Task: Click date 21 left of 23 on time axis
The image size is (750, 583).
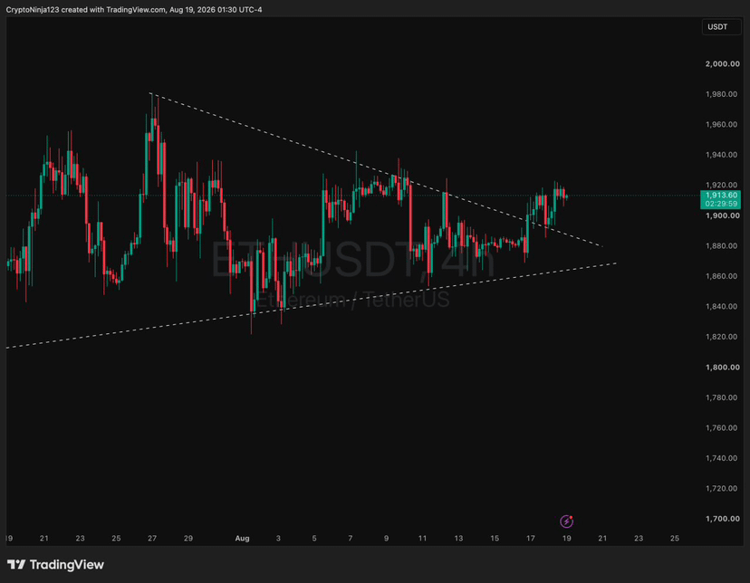Action: tap(44, 538)
